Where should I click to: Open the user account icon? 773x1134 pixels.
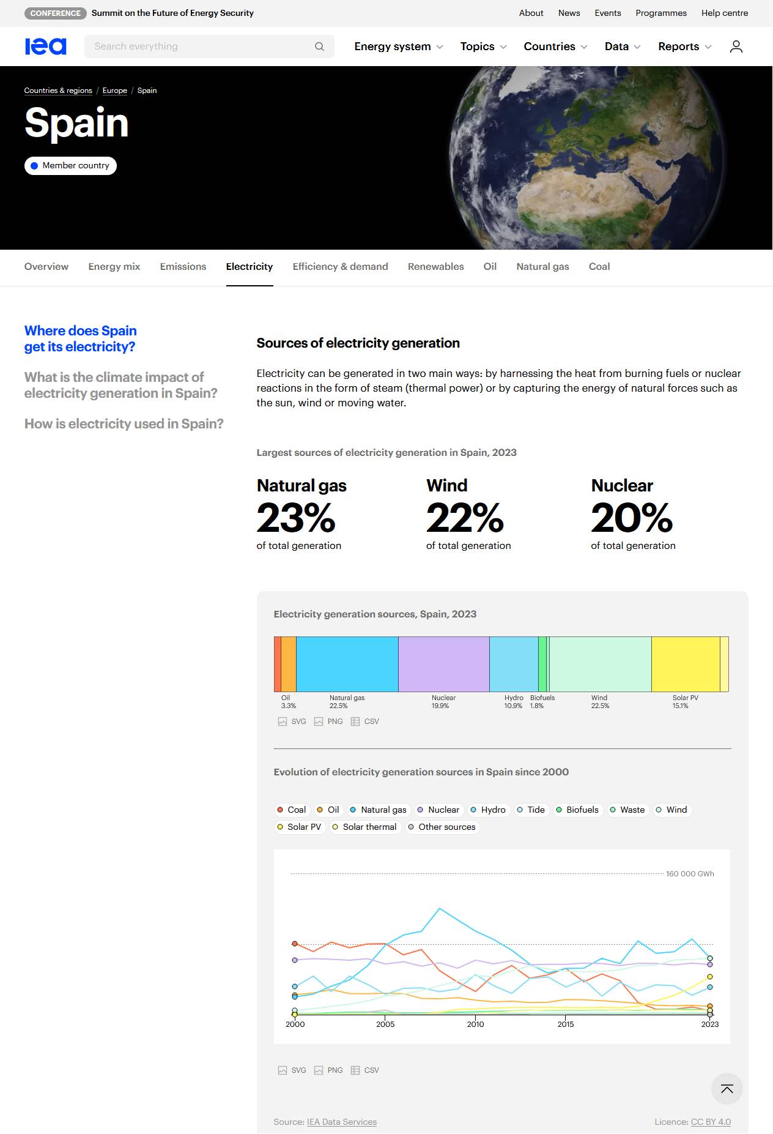736,47
